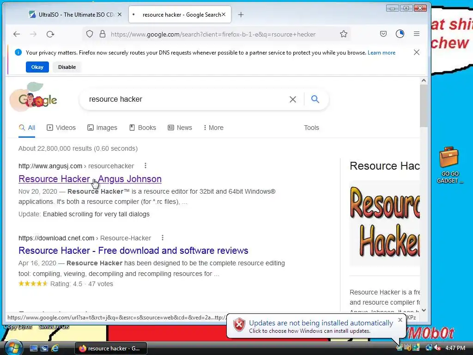The width and height of the screenshot is (473, 355).
Task: Open the GO GO GADGET desktop icon
Action: [x=449, y=165]
